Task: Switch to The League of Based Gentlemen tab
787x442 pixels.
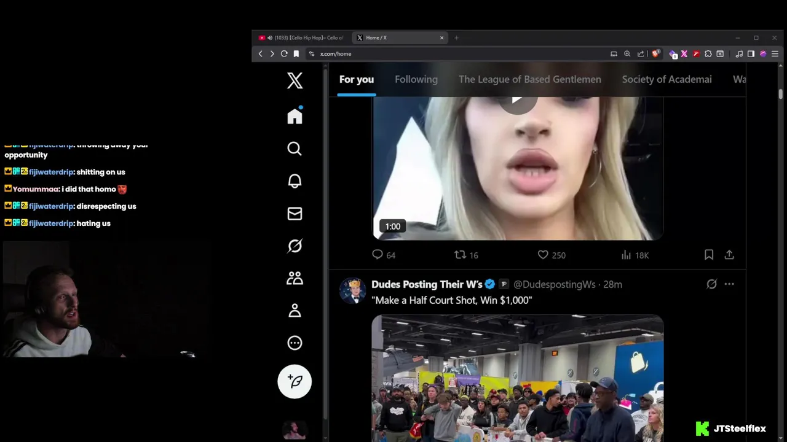Action: (x=530, y=79)
